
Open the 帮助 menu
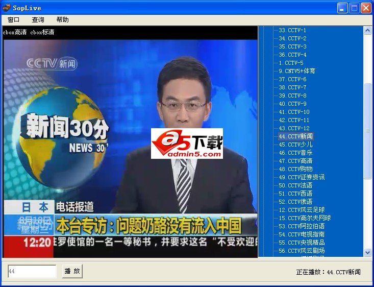(x=62, y=20)
